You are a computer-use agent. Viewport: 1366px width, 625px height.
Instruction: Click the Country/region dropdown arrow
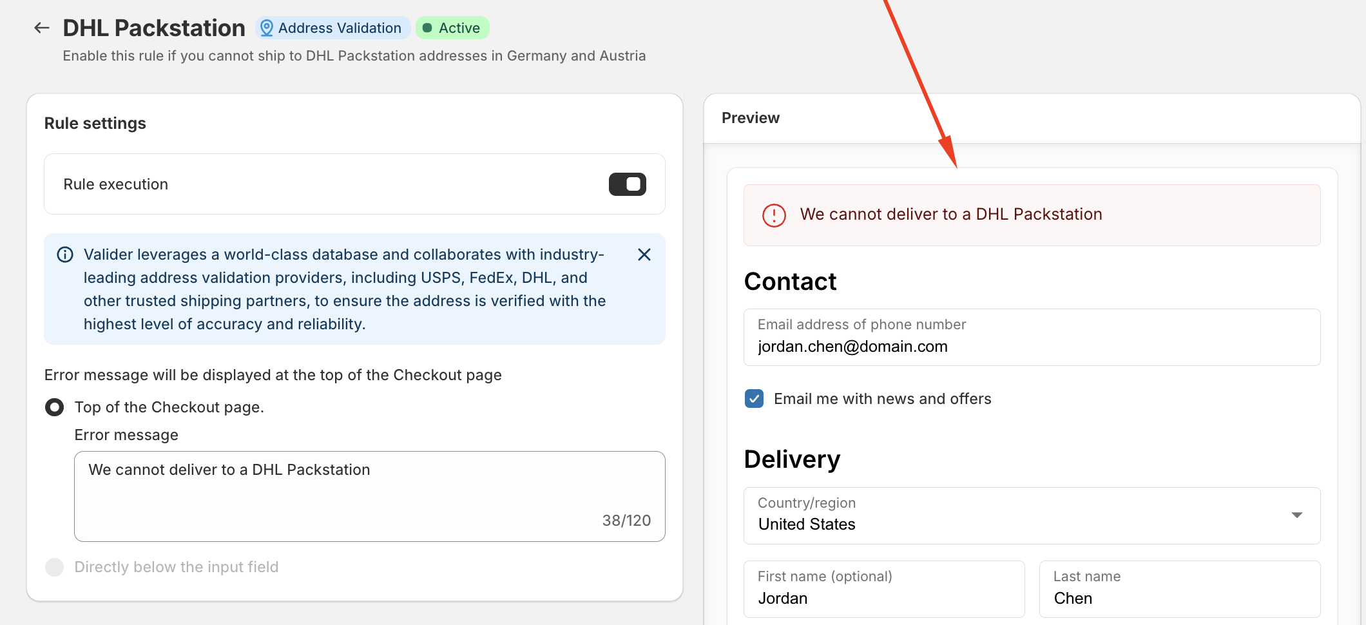click(1297, 515)
